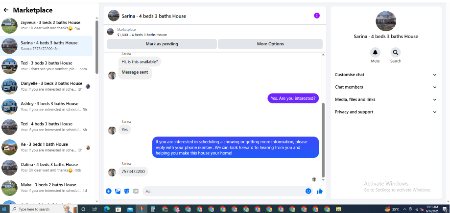
Task: Expand Media, files and links
Action: pos(386,99)
